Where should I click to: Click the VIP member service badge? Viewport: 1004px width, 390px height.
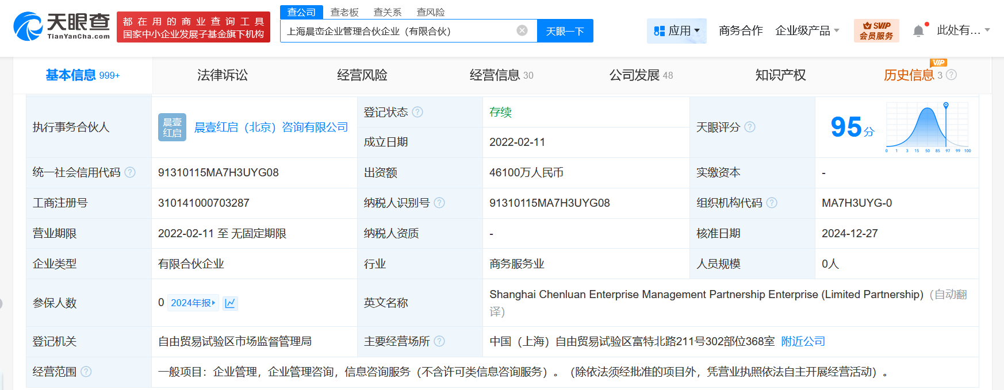(x=876, y=30)
